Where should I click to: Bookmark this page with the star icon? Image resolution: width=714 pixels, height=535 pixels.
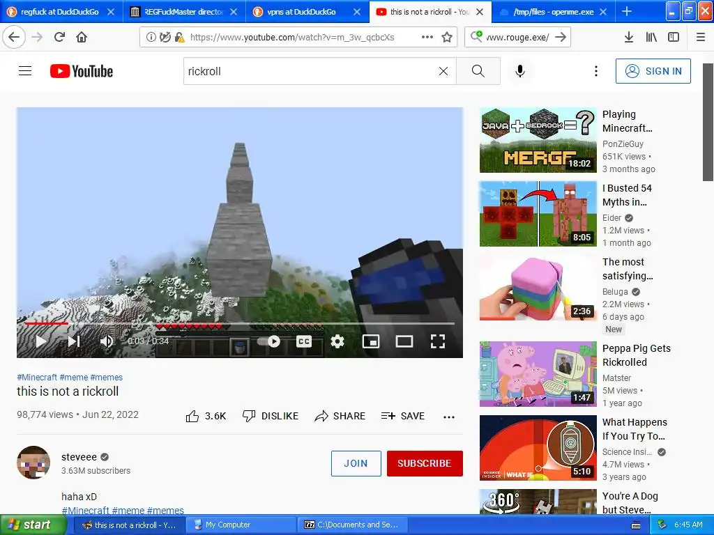pyautogui.click(x=447, y=38)
